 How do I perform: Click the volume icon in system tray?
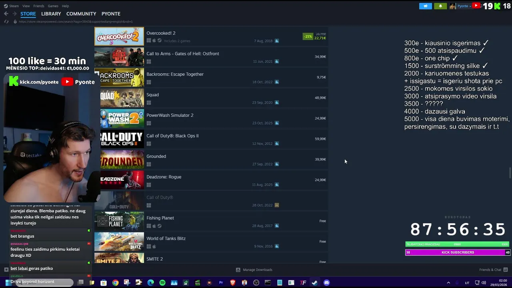coord(484,283)
